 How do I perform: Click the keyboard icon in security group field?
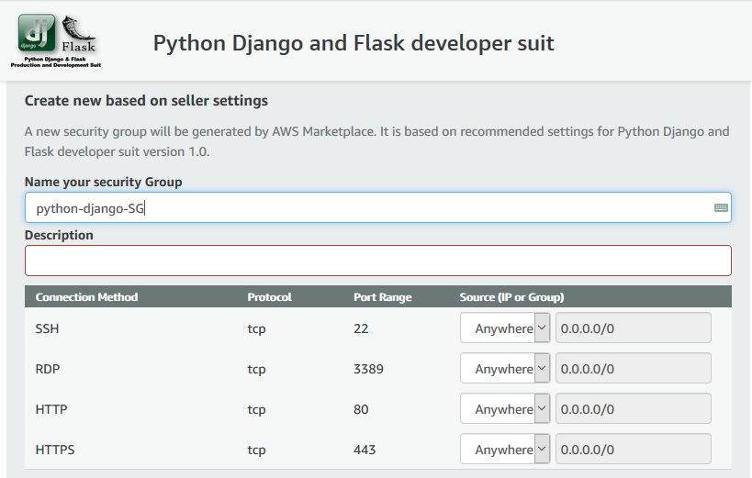[721, 207]
